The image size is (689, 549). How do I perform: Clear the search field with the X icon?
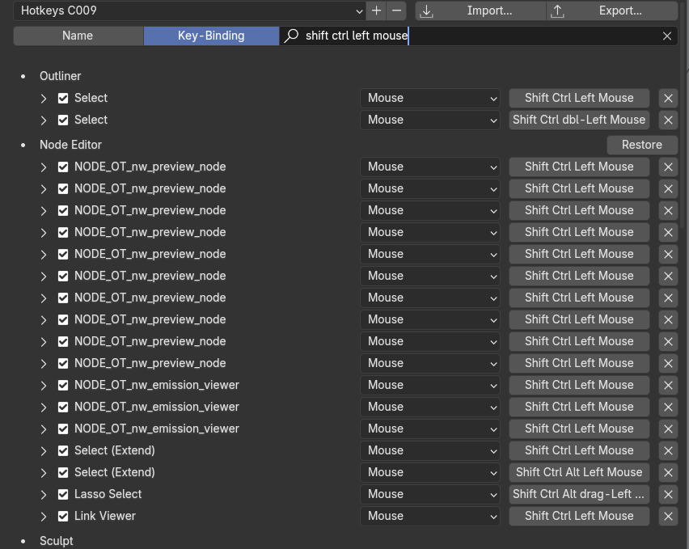(667, 36)
